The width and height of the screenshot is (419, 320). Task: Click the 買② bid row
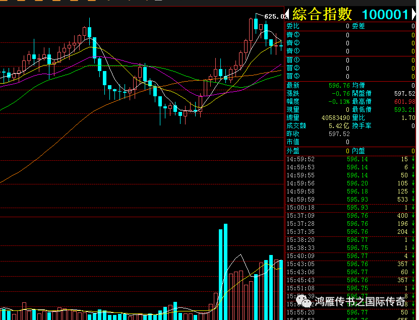pyautogui.click(x=350, y=68)
